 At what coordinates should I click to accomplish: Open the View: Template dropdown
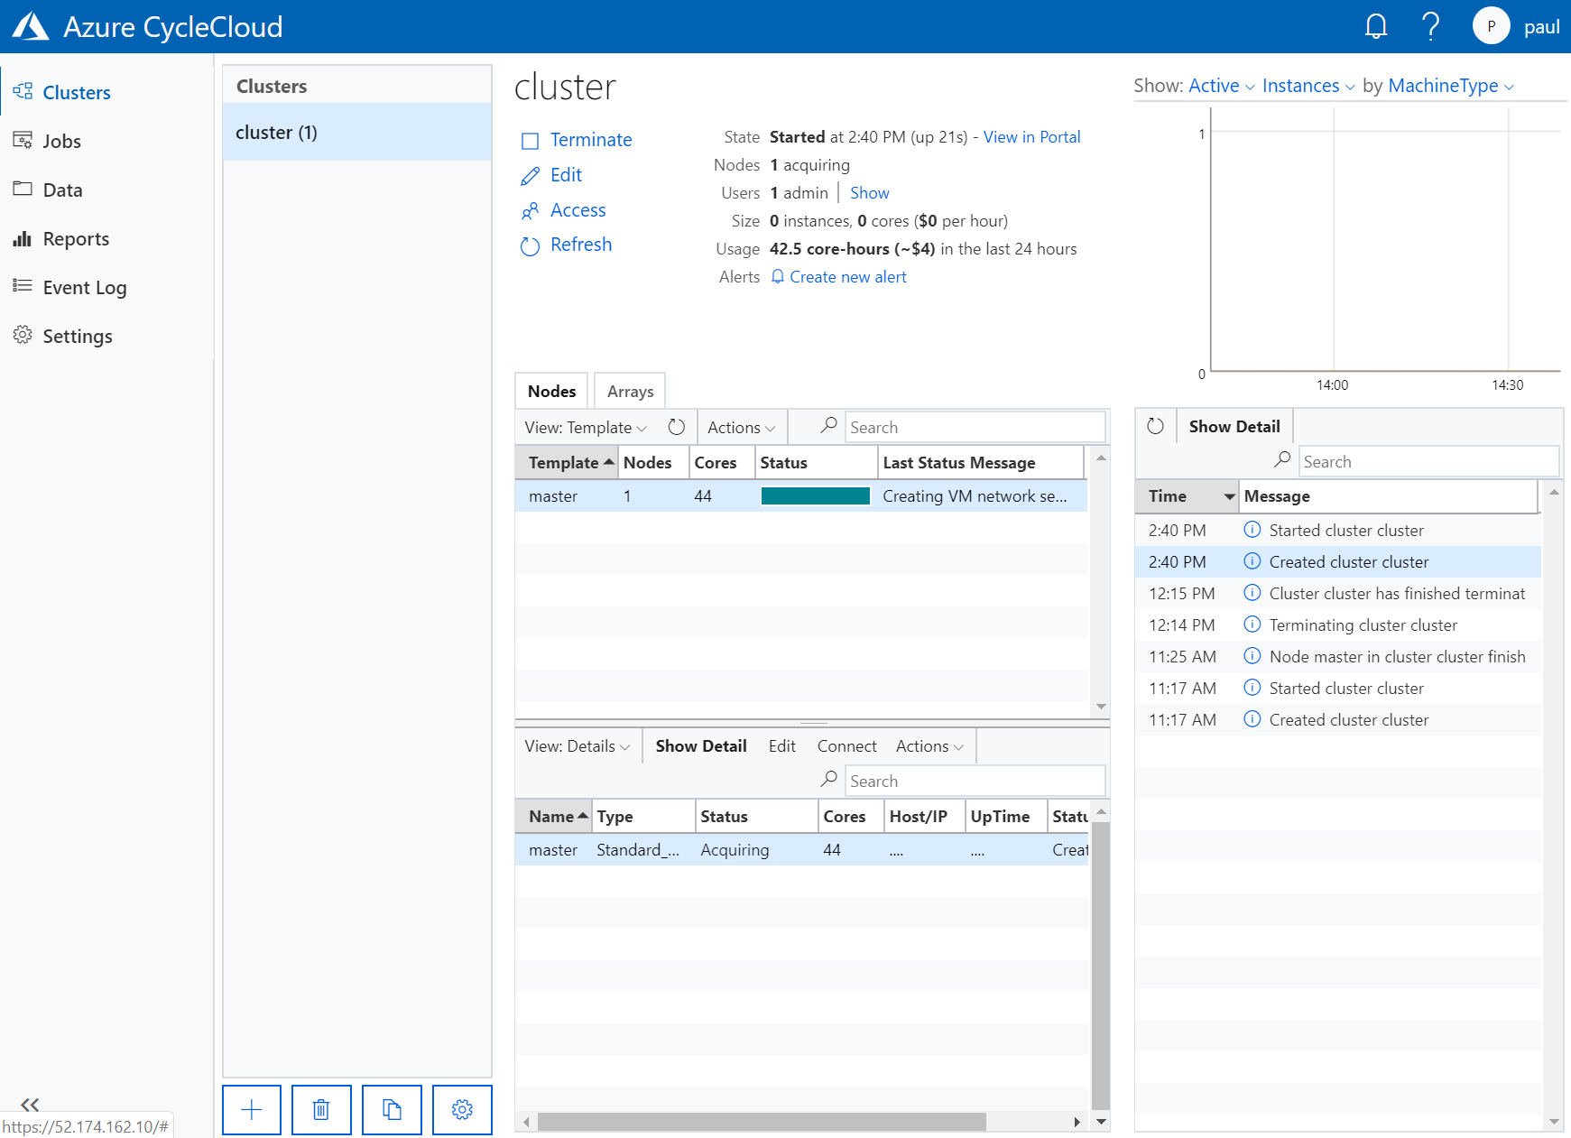(586, 427)
